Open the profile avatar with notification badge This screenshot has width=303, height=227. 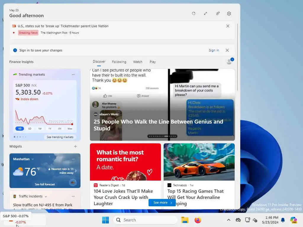pyautogui.click(x=230, y=61)
